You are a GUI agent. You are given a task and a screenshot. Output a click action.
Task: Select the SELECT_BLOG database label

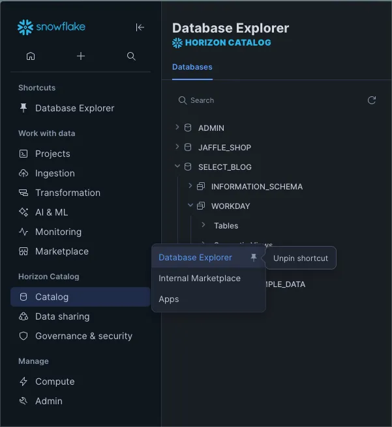click(x=225, y=167)
